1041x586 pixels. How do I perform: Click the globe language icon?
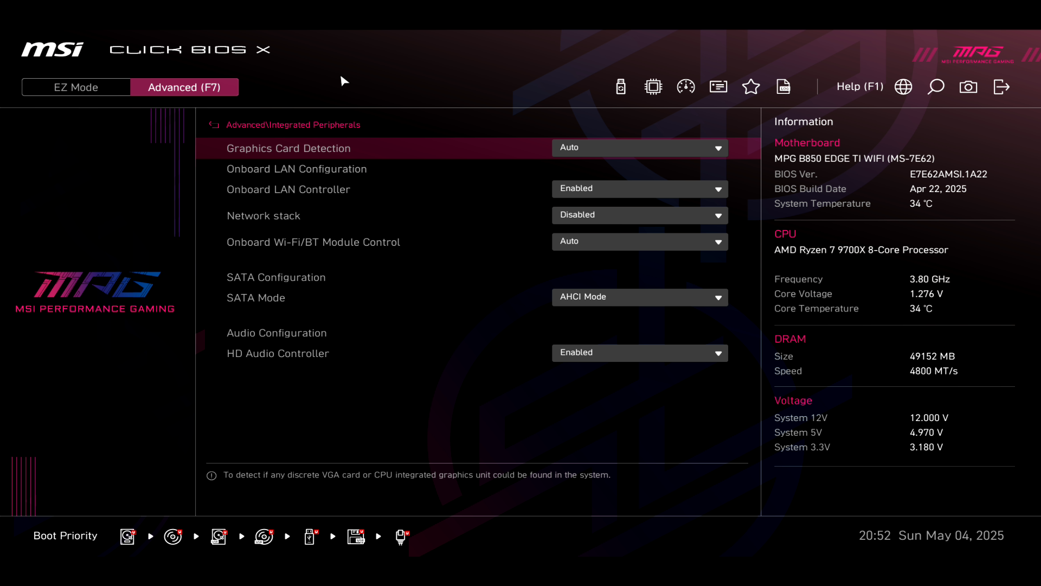tap(903, 87)
